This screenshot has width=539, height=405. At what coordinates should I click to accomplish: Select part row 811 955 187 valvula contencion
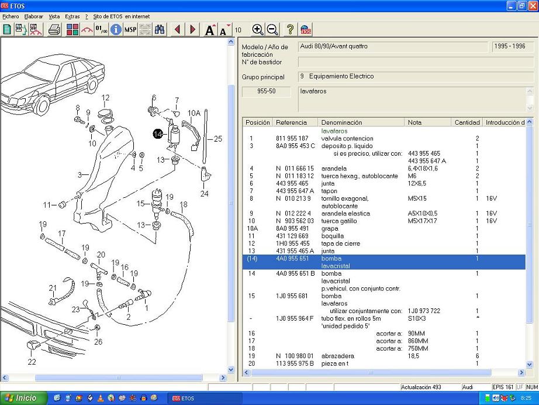(384, 138)
